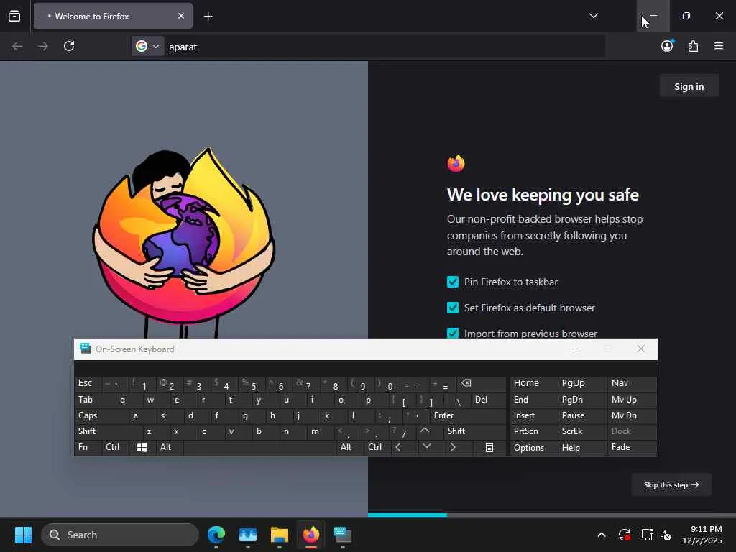The width and height of the screenshot is (736, 552).
Task: Open the muted volume tray icon
Action: pos(666,535)
